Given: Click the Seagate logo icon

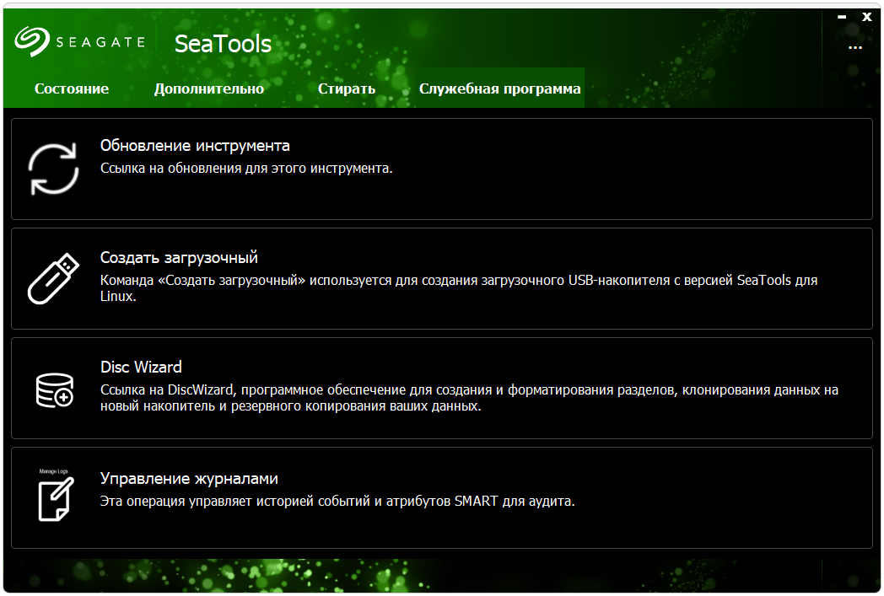Looking at the screenshot, I should (x=32, y=41).
